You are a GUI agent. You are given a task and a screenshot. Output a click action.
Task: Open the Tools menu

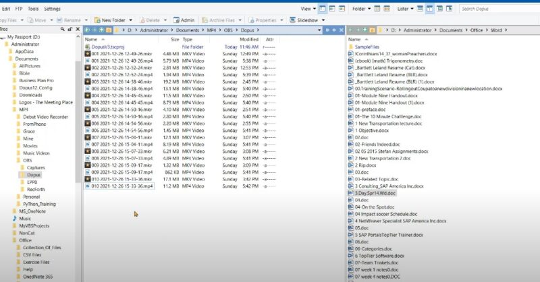33,9
